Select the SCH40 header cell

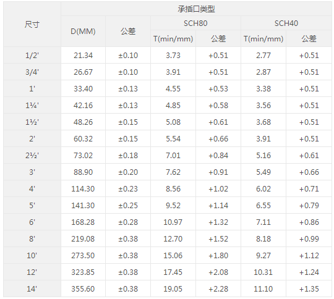(x=286, y=23)
